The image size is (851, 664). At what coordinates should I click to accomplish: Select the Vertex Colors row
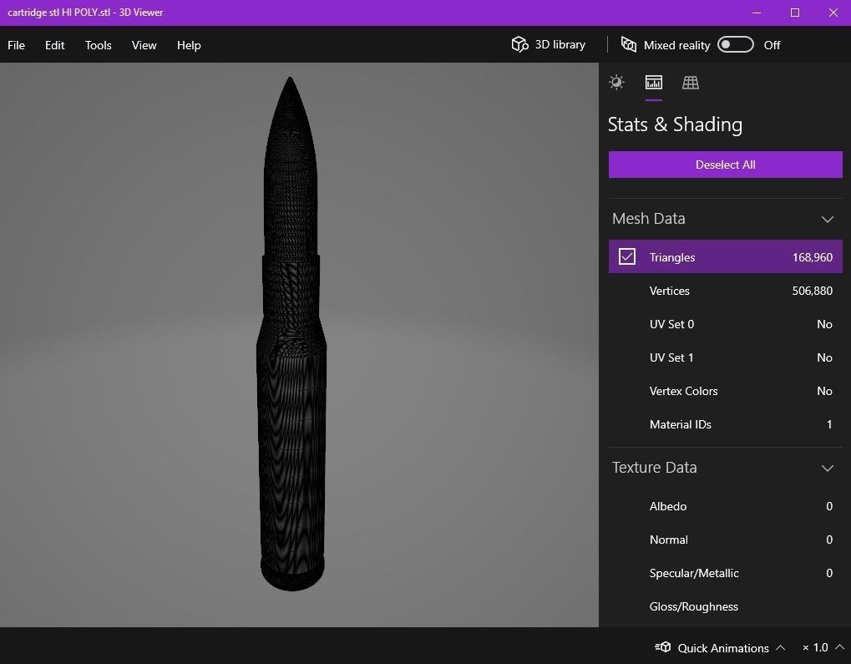coord(725,391)
